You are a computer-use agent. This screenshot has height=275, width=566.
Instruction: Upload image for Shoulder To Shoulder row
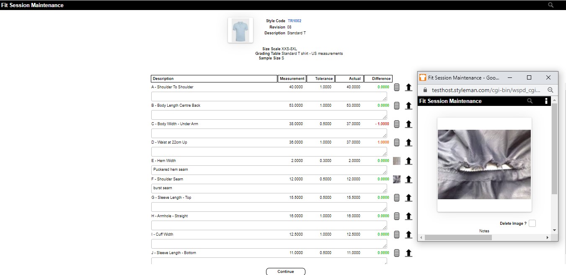pos(409,87)
